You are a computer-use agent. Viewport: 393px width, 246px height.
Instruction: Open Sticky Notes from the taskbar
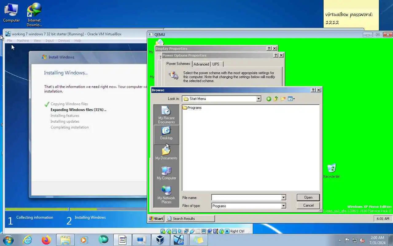point(198,240)
